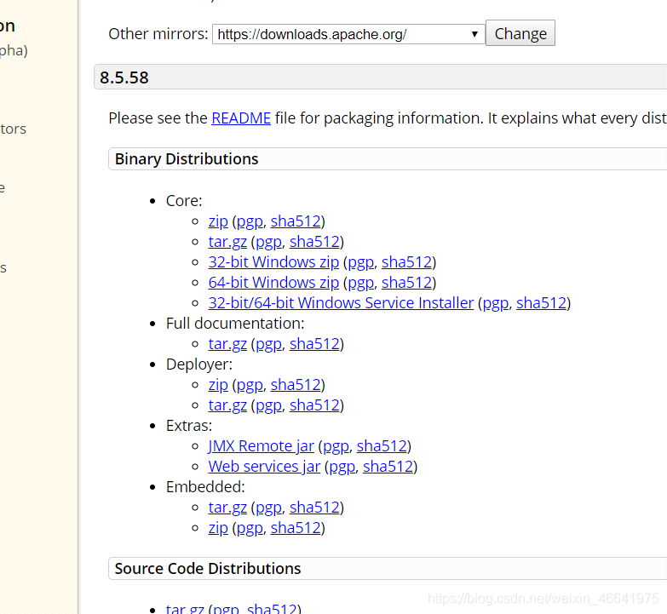
Task: Open sha512 for Deployer zip
Action: [296, 385]
